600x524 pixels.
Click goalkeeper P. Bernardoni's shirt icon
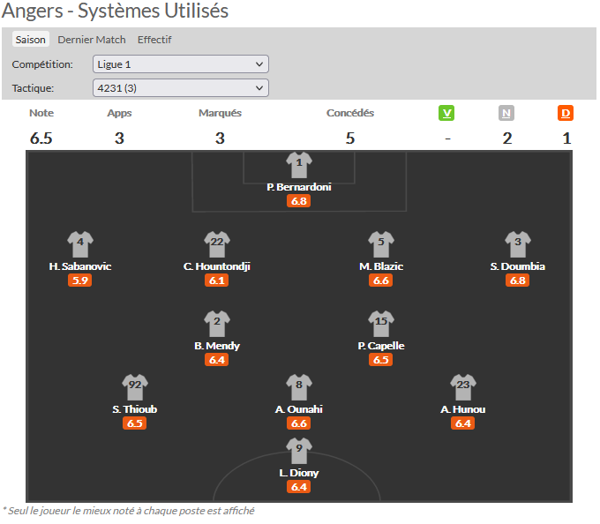tap(299, 165)
